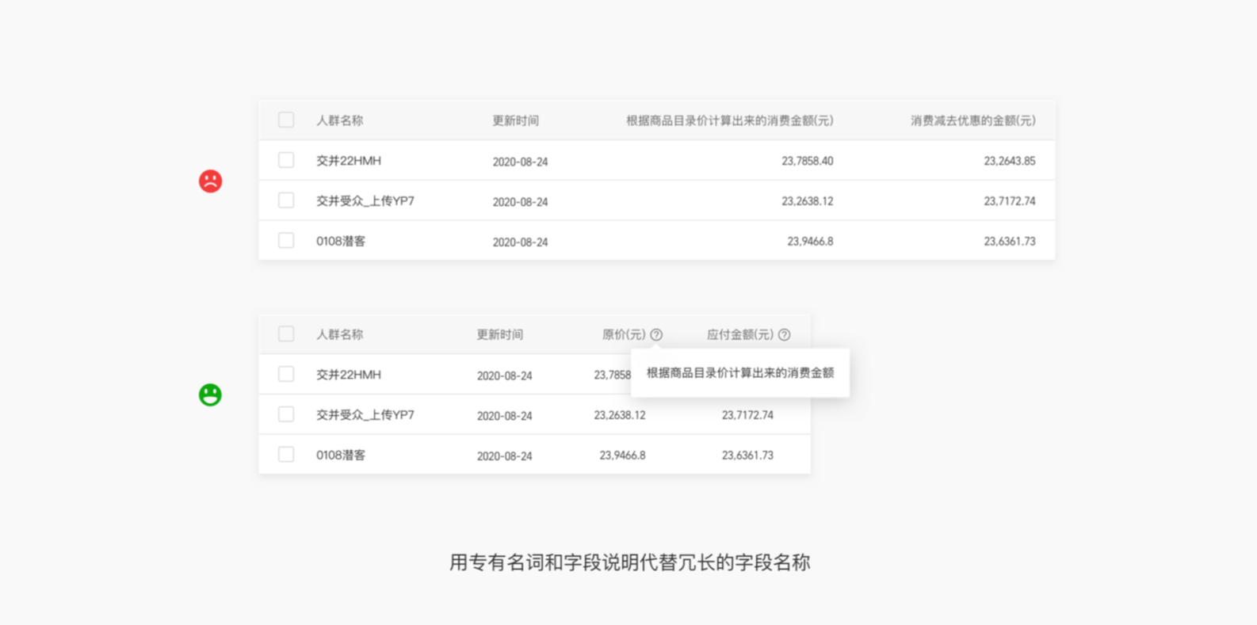Screen dimensions: 1257x625
Task: Click value 23,2638.12 in upper table
Action: [808, 201]
